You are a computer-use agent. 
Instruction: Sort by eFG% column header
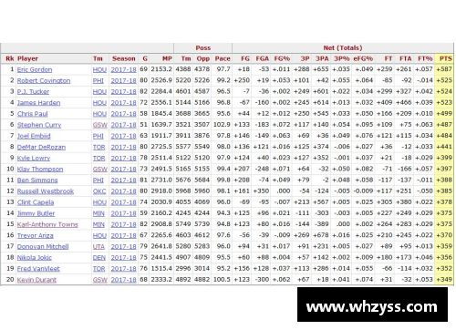click(x=363, y=58)
